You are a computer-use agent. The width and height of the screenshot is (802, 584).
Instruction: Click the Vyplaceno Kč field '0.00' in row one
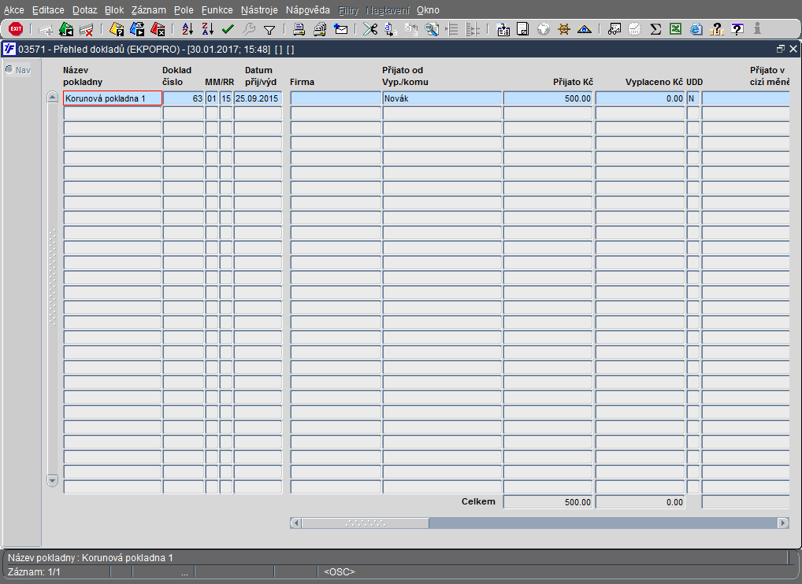(x=640, y=98)
